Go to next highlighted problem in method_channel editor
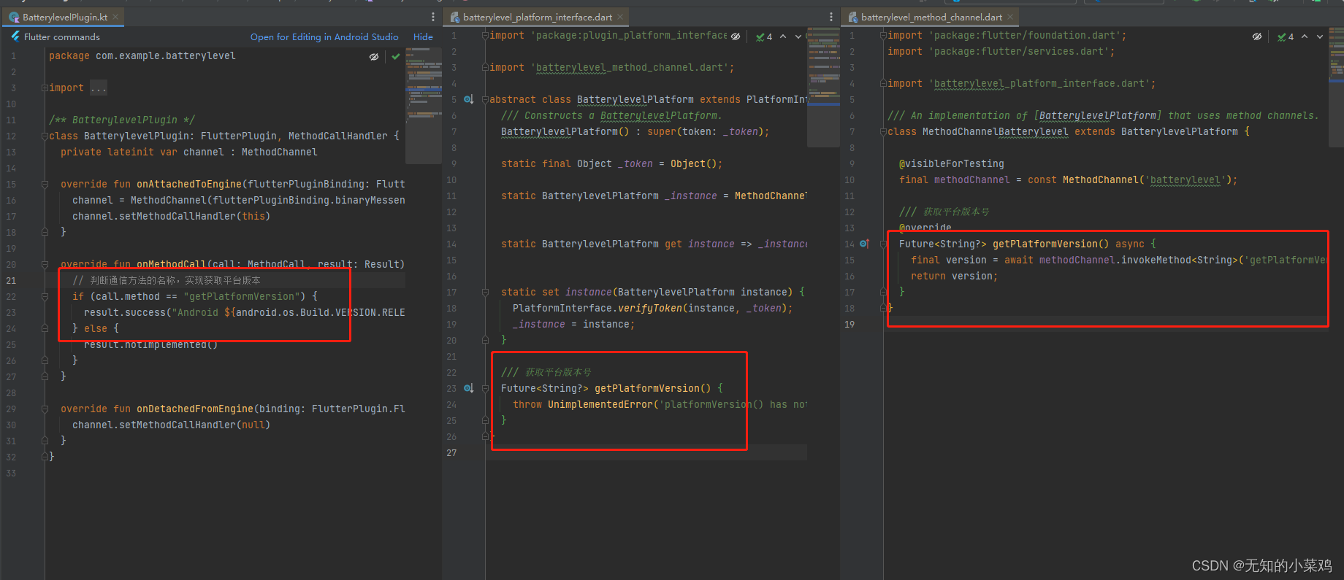The image size is (1344, 580). (x=1320, y=36)
